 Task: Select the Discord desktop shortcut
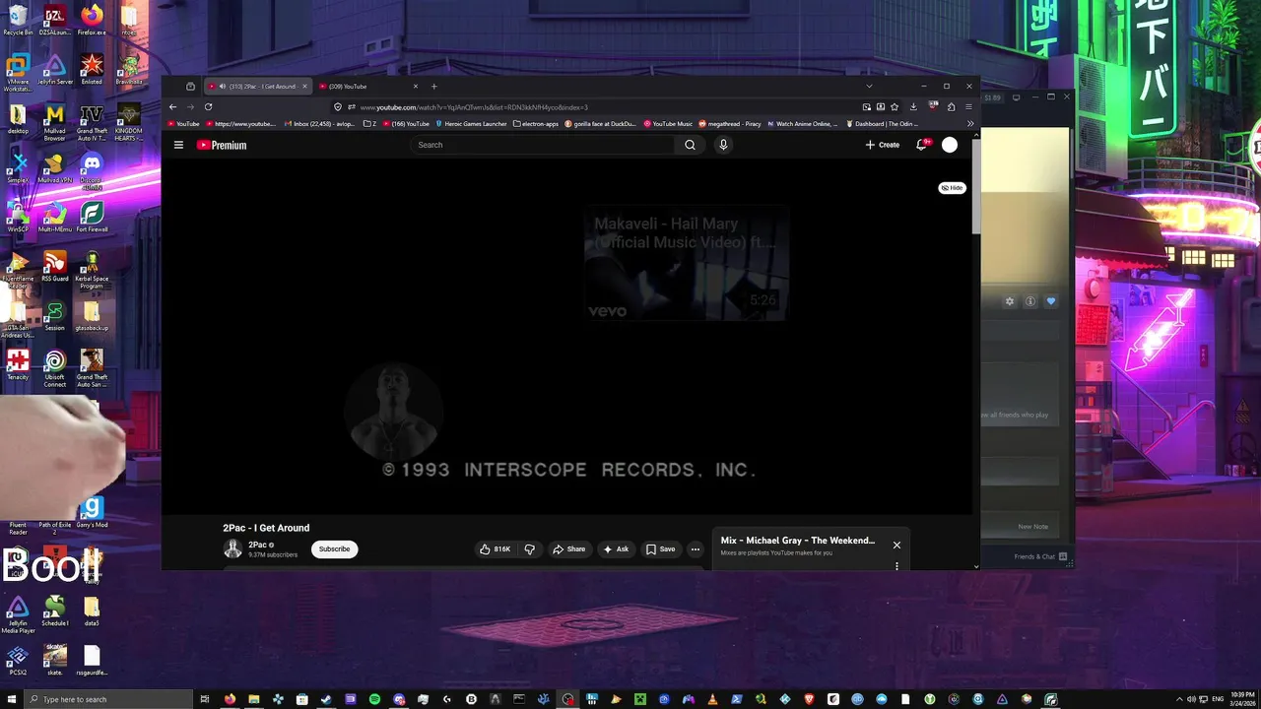coord(92,168)
